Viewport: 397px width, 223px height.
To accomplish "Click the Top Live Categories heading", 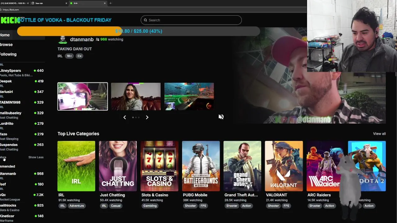I will click(78, 134).
